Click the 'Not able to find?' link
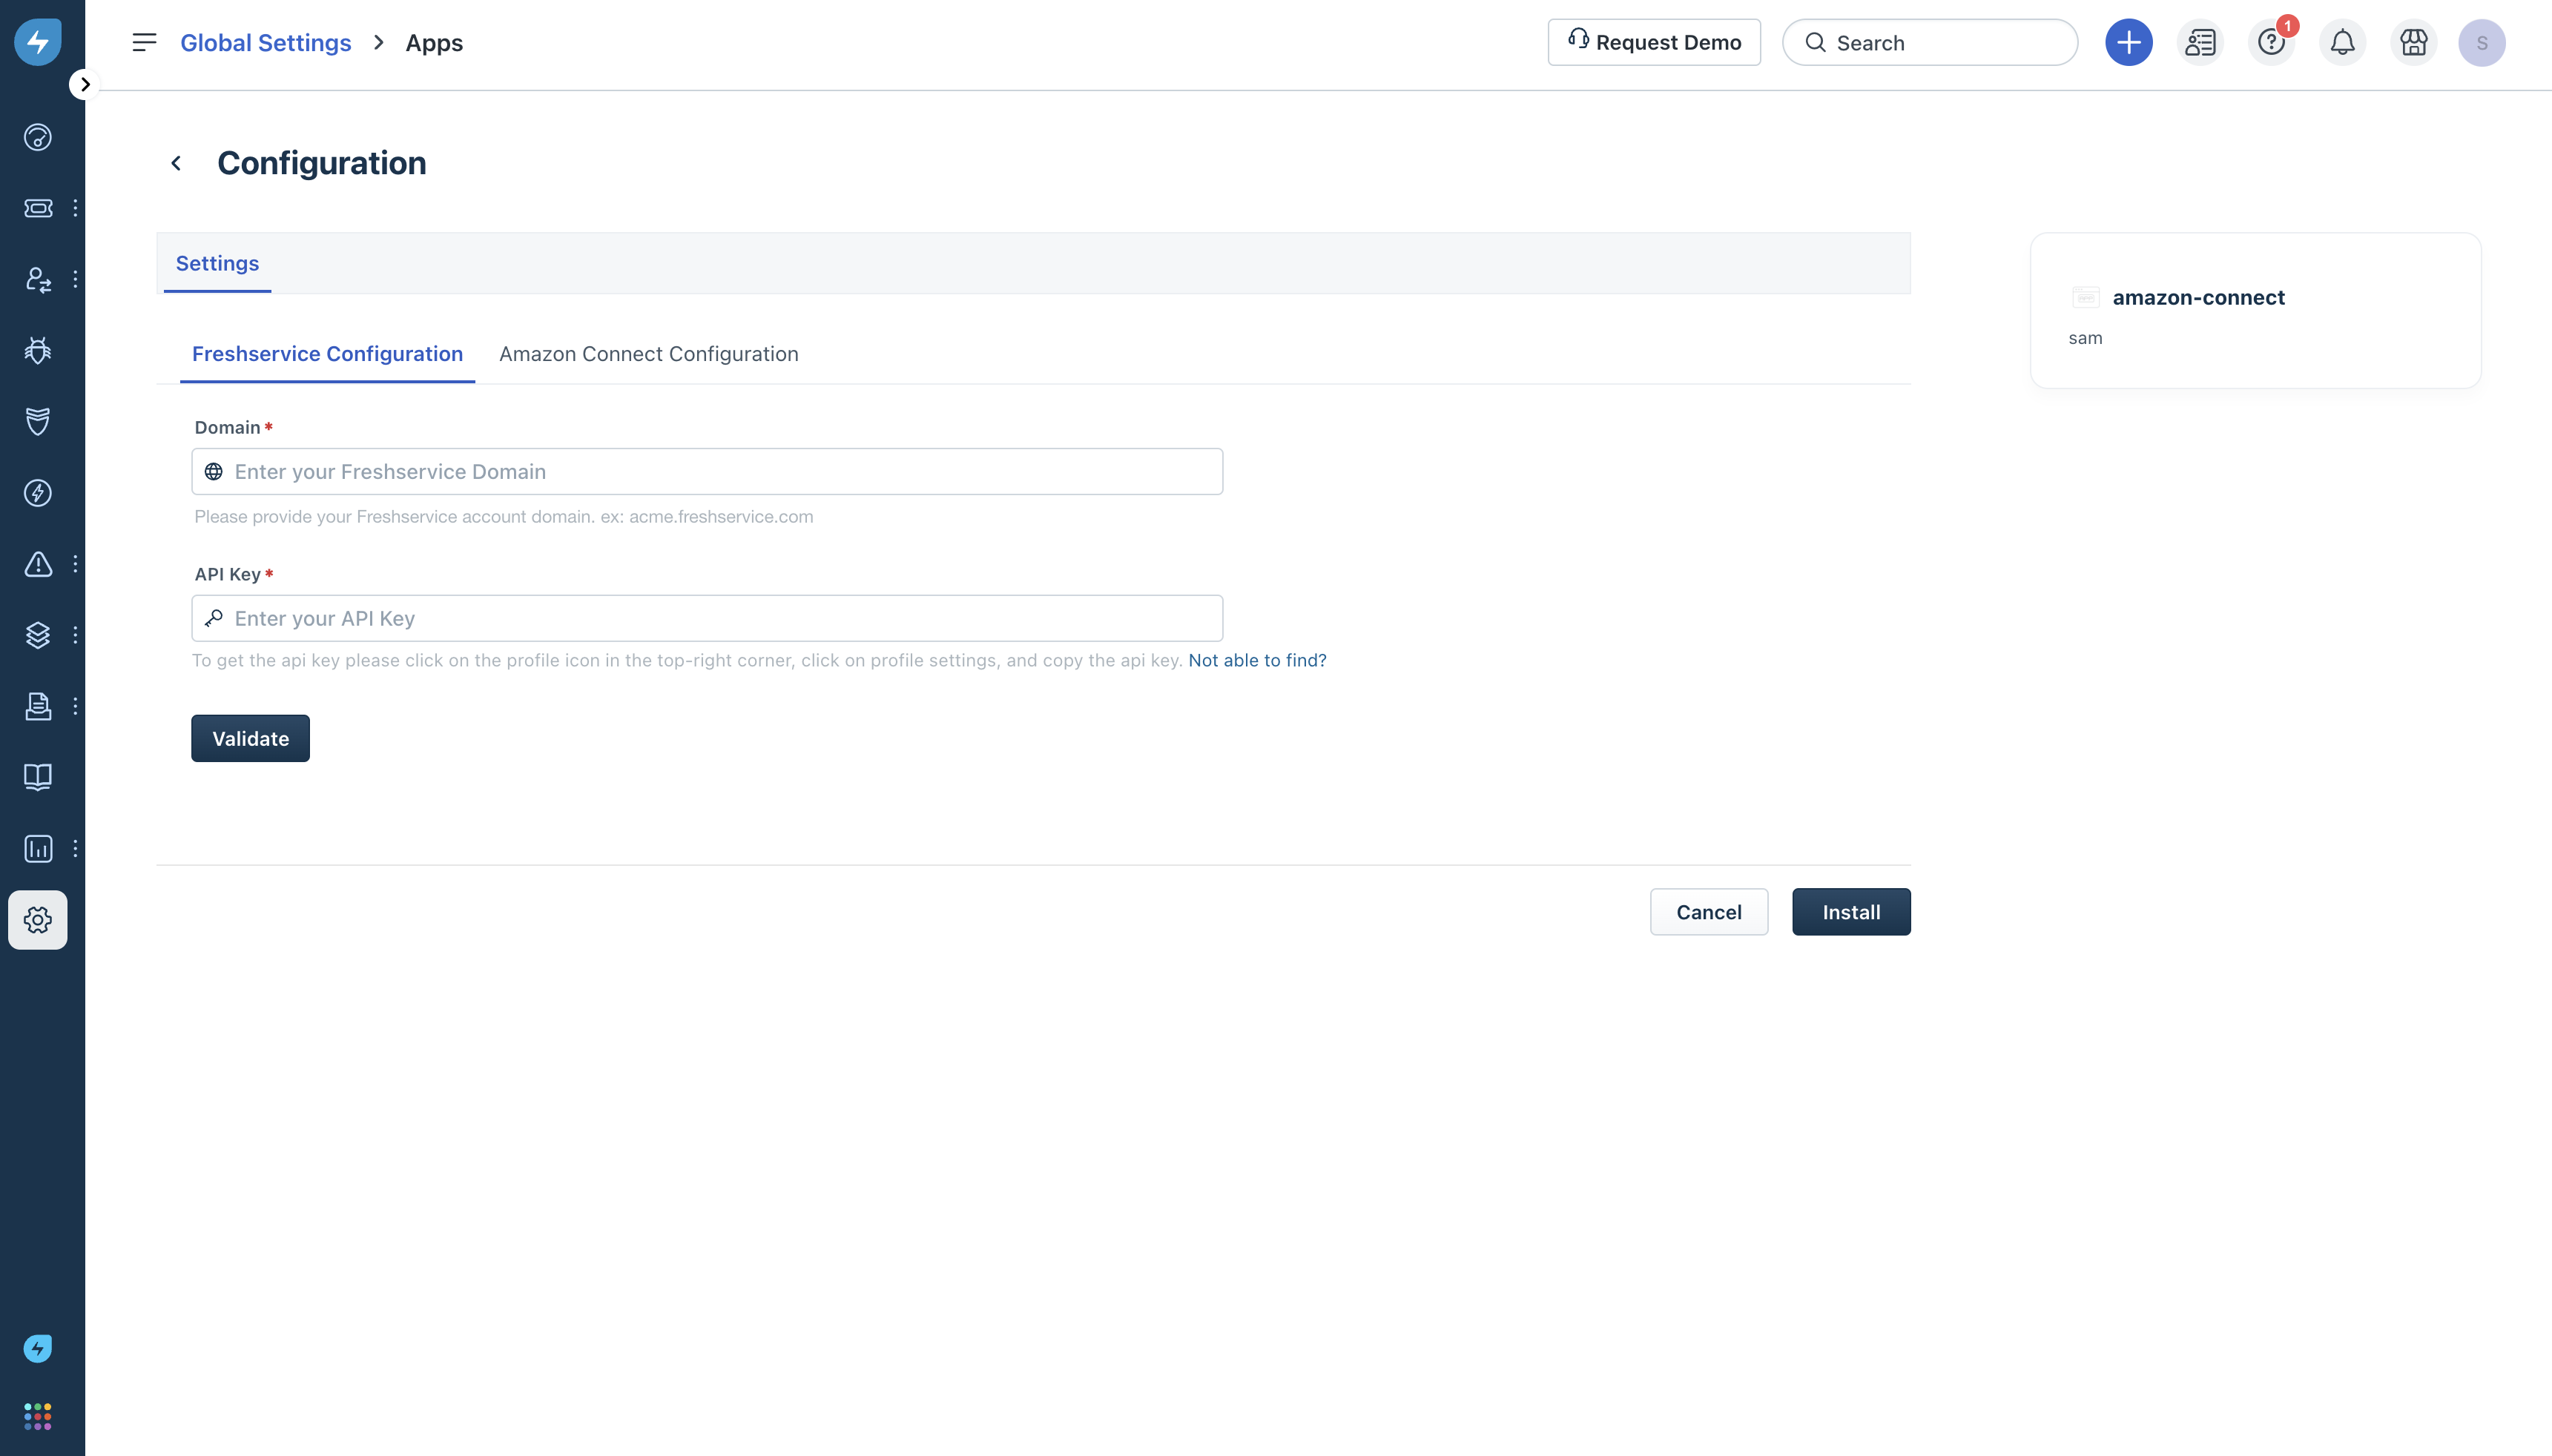The image size is (2552, 1456). 1256,660
